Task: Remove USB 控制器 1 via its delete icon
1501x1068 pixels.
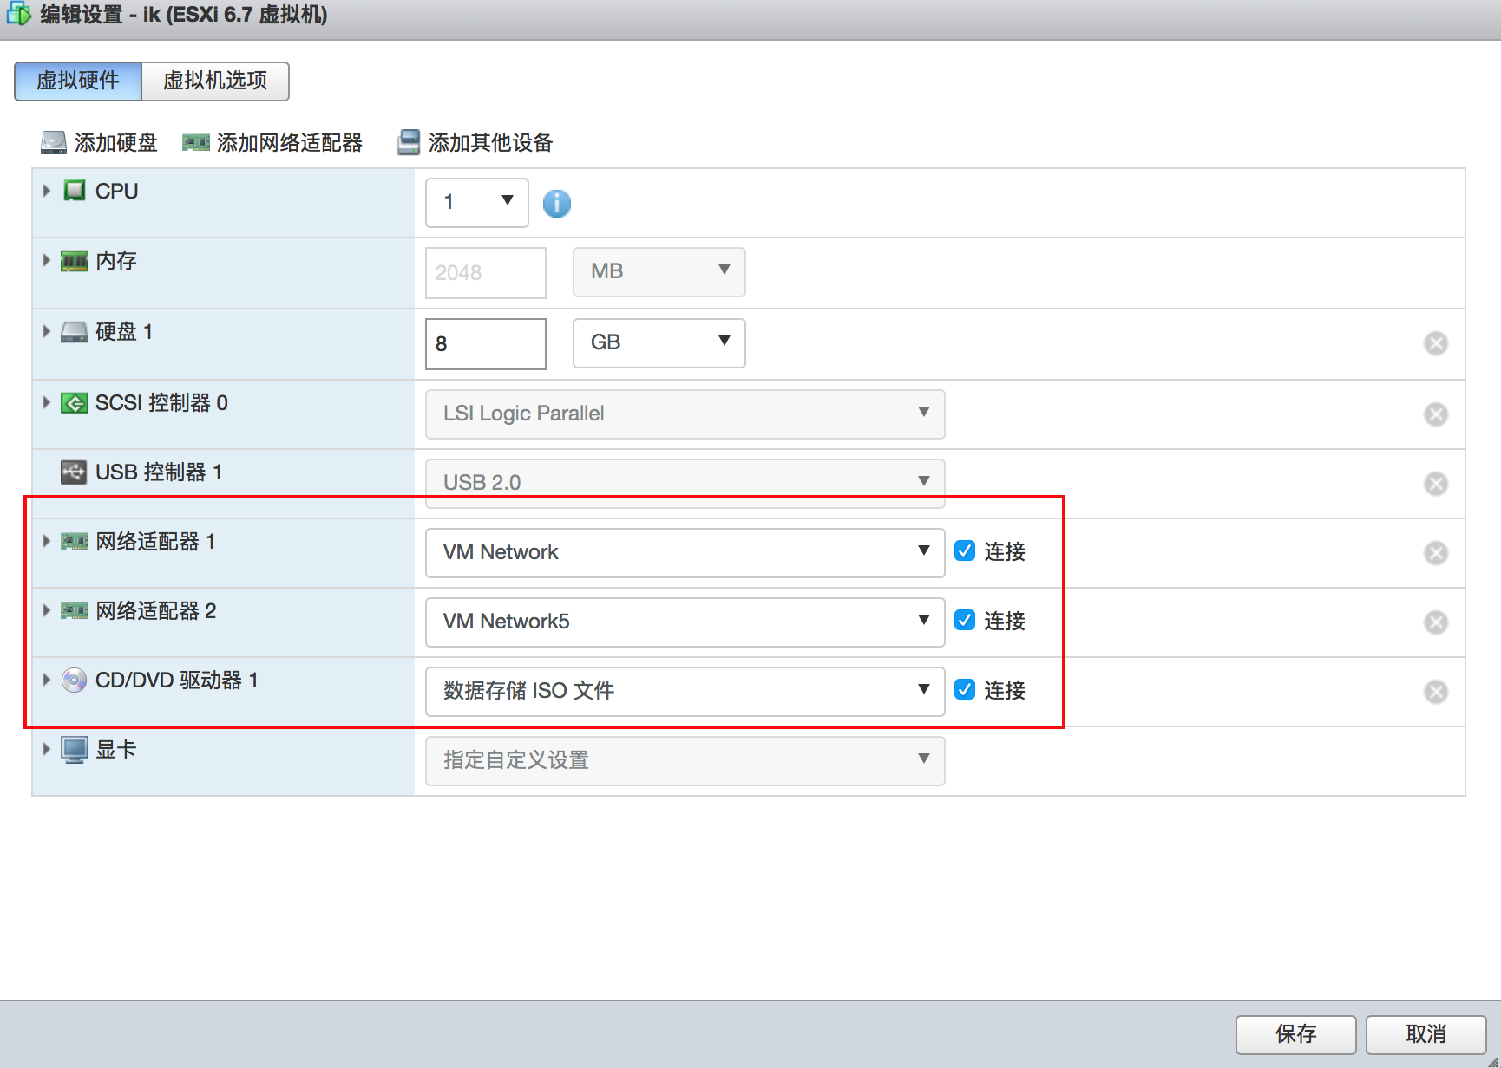Action: point(1435,484)
